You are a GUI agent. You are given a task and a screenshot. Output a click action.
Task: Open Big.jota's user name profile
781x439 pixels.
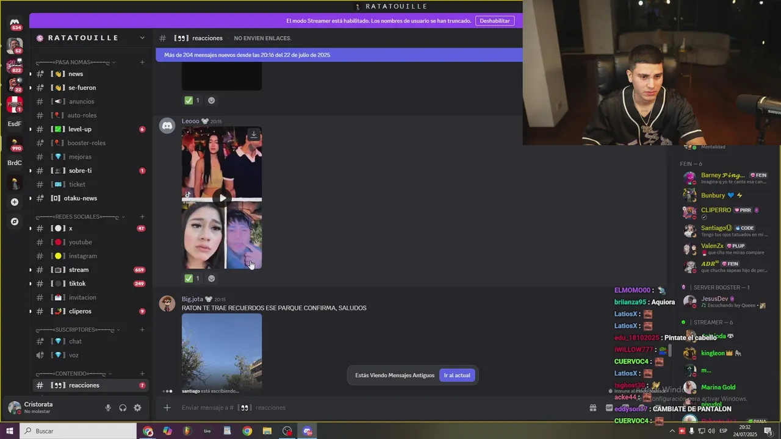click(x=192, y=299)
